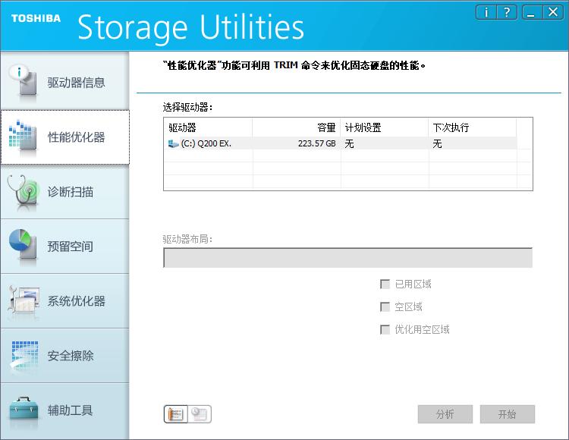Screen dimensions: 569x440
Task: Click the 计划设置 column header
Action: (x=385, y=127)
